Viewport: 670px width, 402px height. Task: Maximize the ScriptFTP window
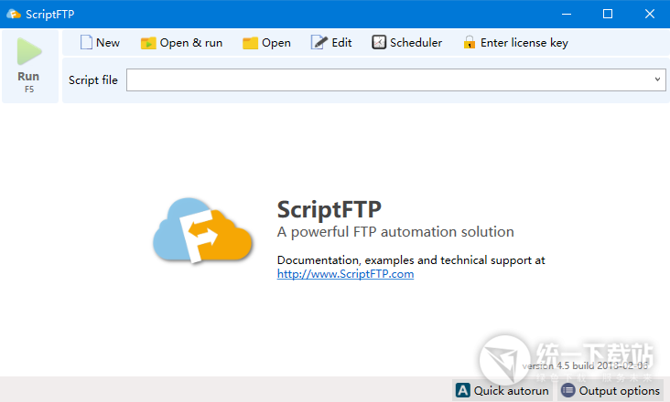point(608,14)
